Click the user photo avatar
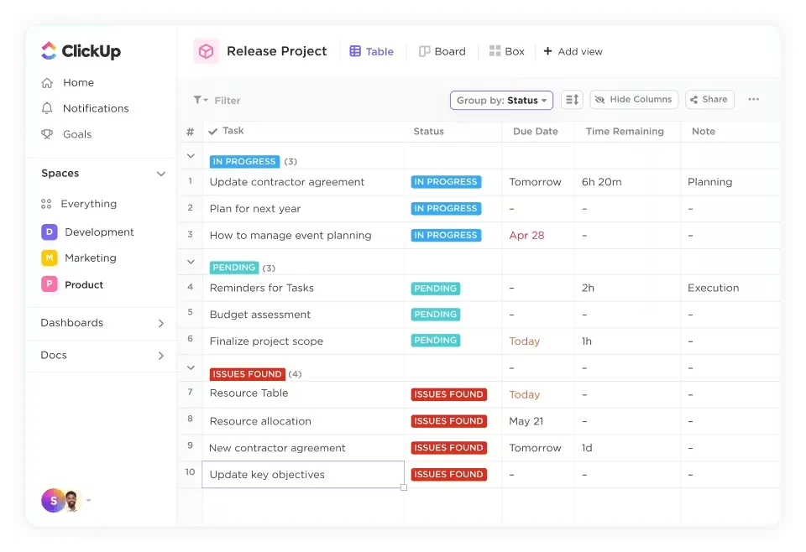 pyautogui.click(x=72, y=501)
